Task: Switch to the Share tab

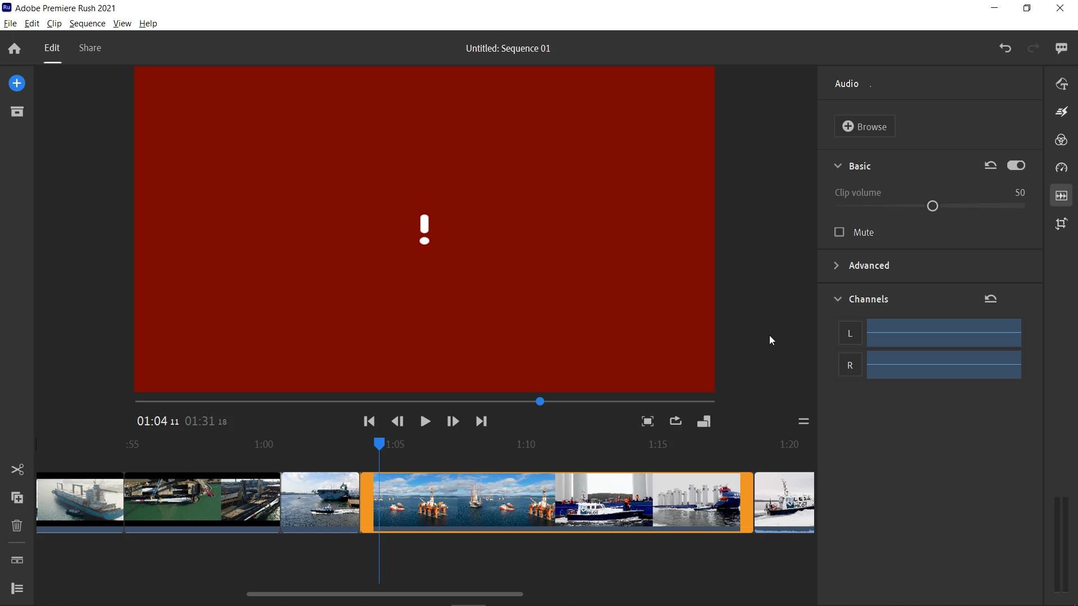Action: pos(90,48)
